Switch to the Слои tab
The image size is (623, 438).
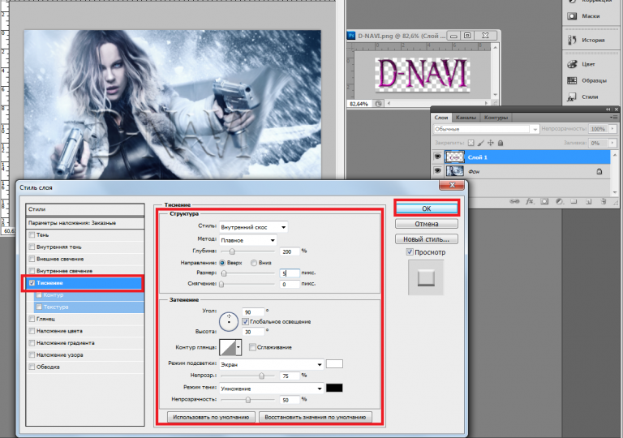click(441, 118)
